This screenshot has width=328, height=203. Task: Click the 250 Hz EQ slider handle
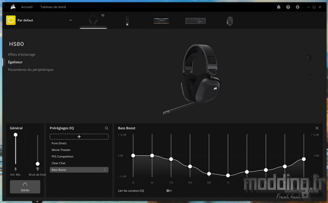[x=190, y=167]
